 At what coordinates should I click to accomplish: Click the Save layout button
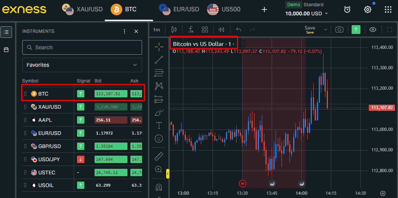click(310, 30)
